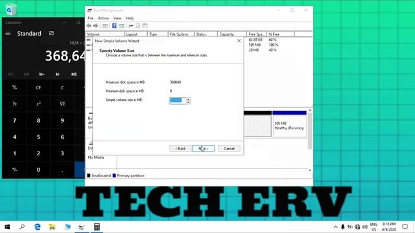Click Calculator M+ memory add
Screen dimensions: 415x233
pyautogui.click(x=41, y=74)
